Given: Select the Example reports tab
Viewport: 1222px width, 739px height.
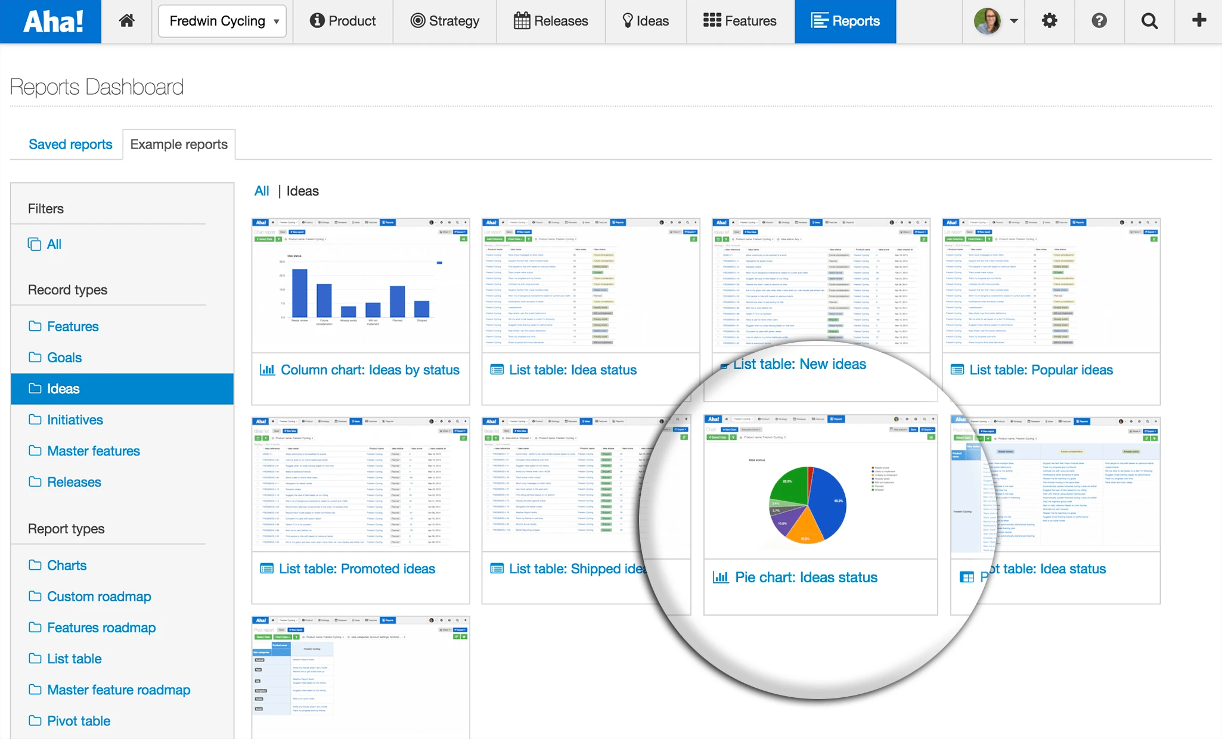Looking at the screenshot, I should [x=179, y=144].
